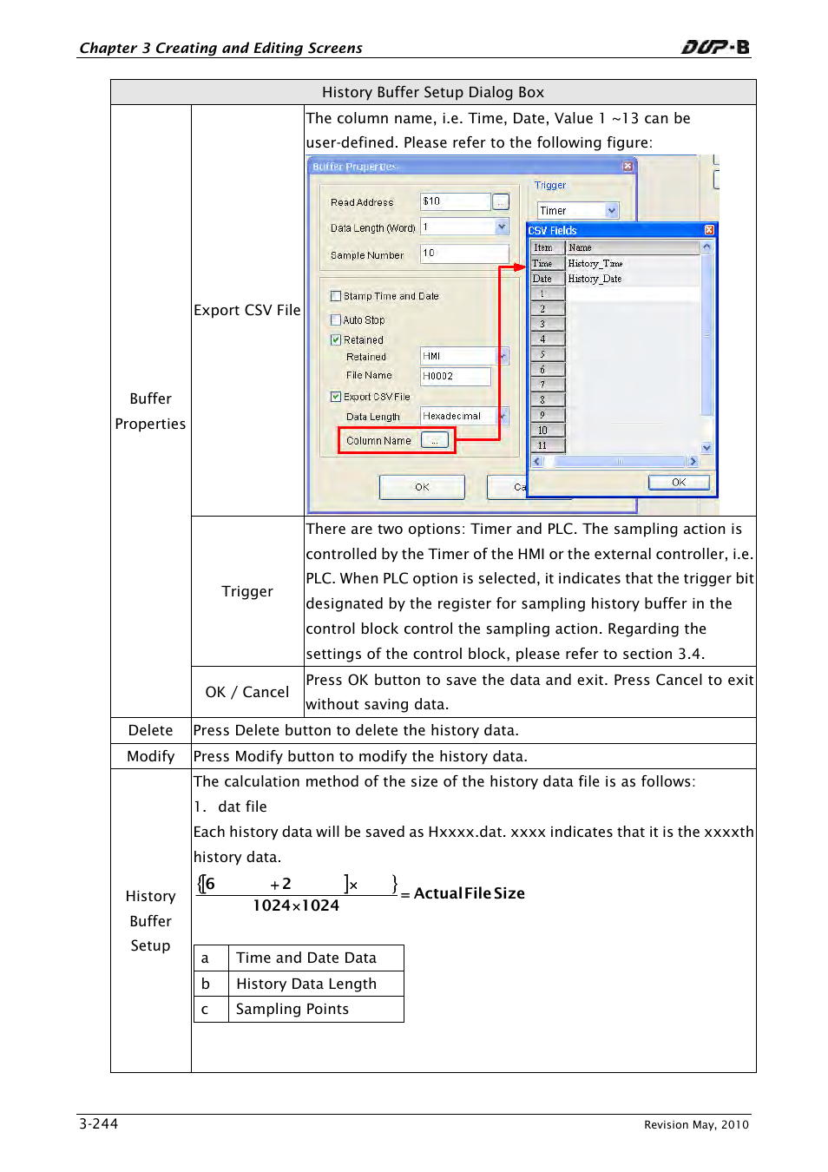Viewport: 828px width, 1172px height.
Task: Select the Time row header
Action: tap(548, 263)
